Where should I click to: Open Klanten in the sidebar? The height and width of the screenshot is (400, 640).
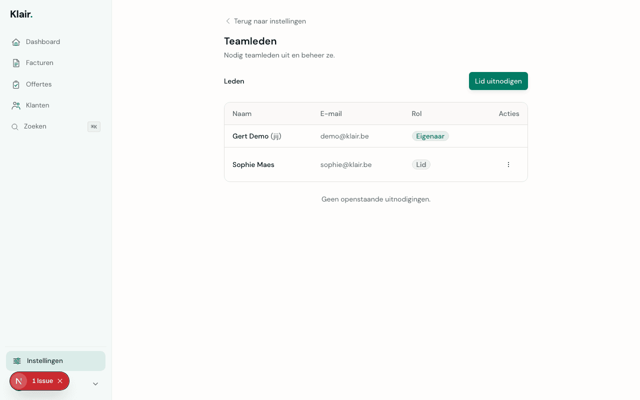coord(37,105)
